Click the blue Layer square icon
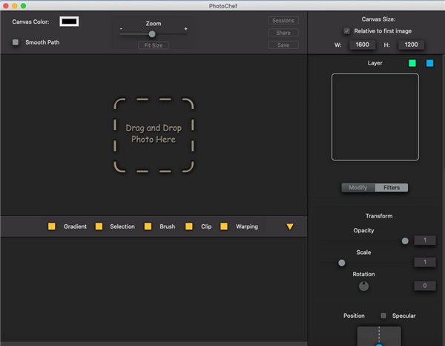 tap(429, 63)
